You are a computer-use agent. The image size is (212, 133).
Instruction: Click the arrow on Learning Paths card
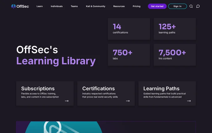pyautogui.click(x=189, y=101)
